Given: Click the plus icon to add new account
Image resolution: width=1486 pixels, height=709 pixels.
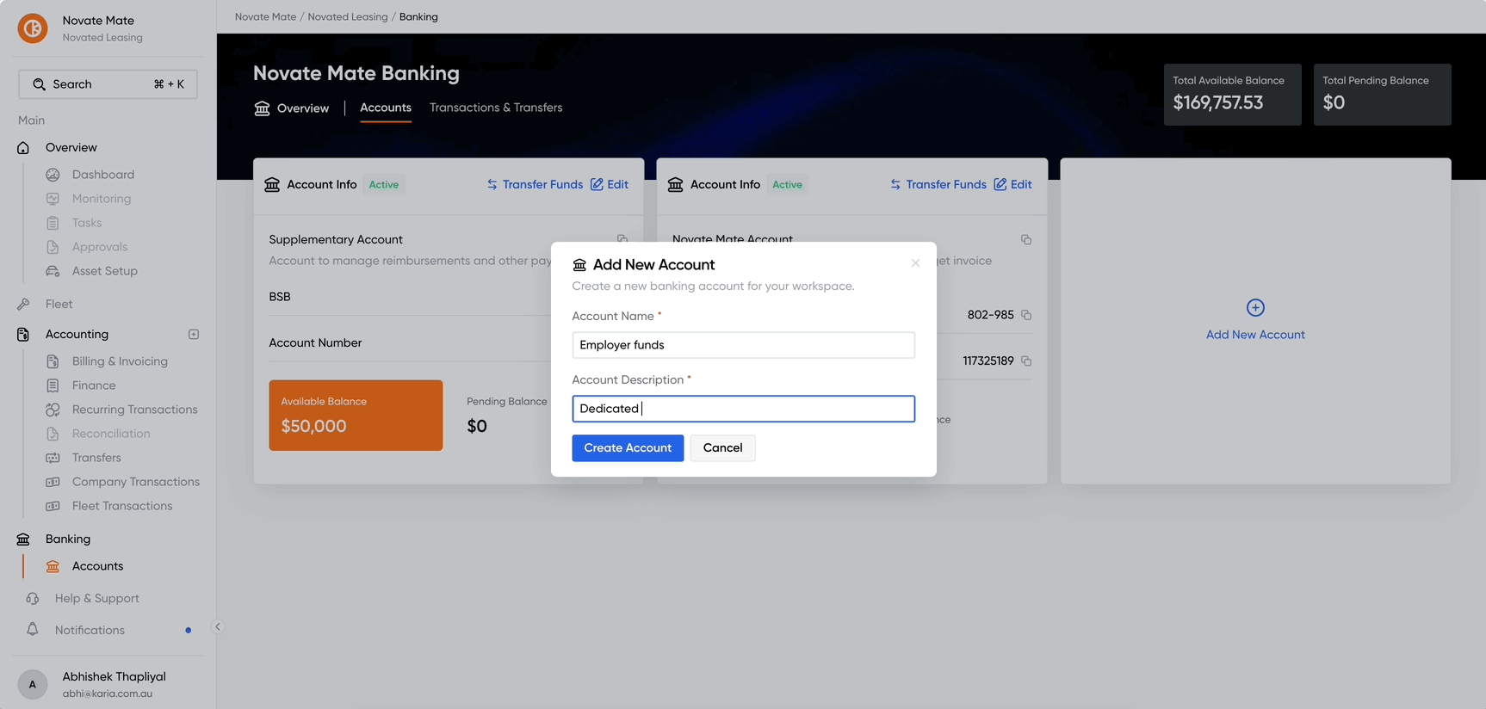Looking at the screenshot, I should [x=1255, y=308].
